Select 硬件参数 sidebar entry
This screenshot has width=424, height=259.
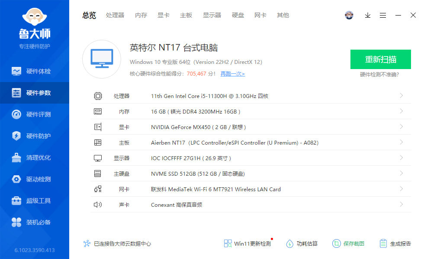(x=34, y=93)
